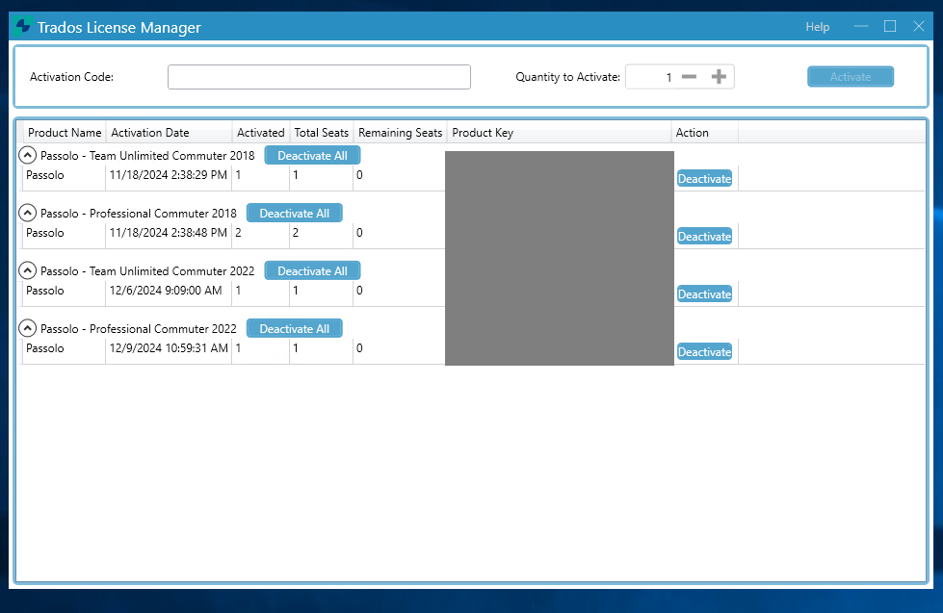Click into the Activation Code field
Viewport: 943px width, 613px height.
319,77
